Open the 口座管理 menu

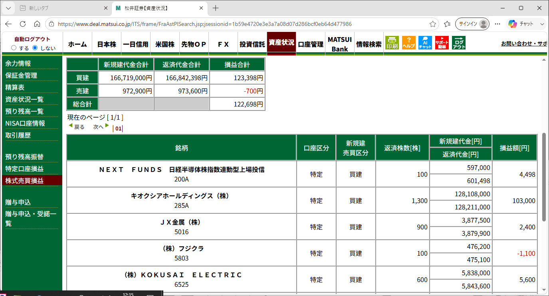point(311,44)
